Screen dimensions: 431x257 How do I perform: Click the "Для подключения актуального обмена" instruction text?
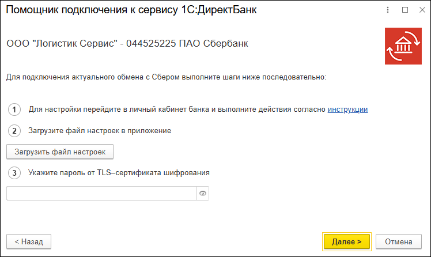pos(167,77)
